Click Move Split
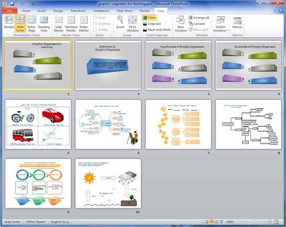 click(198, 29)
